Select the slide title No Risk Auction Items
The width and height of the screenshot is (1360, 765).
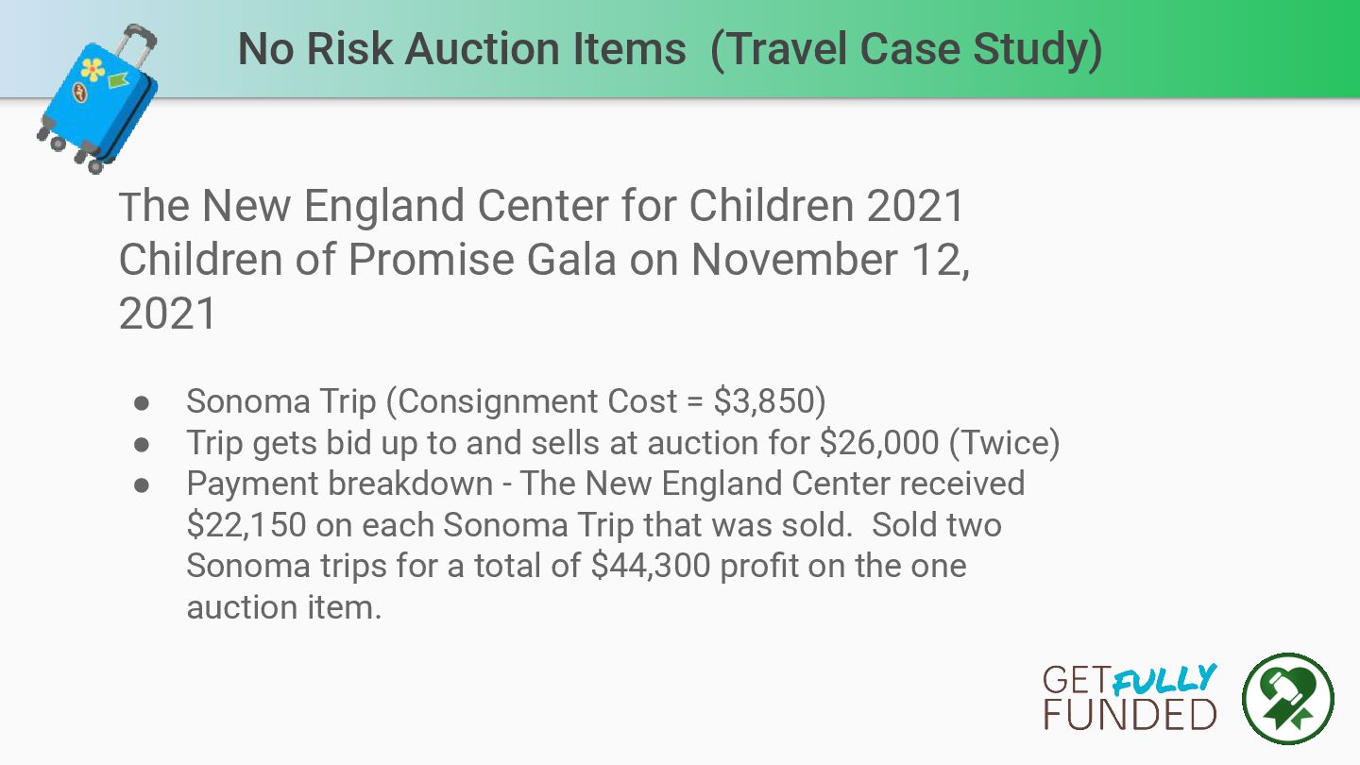pyautogui.click(x=462, y=49)
